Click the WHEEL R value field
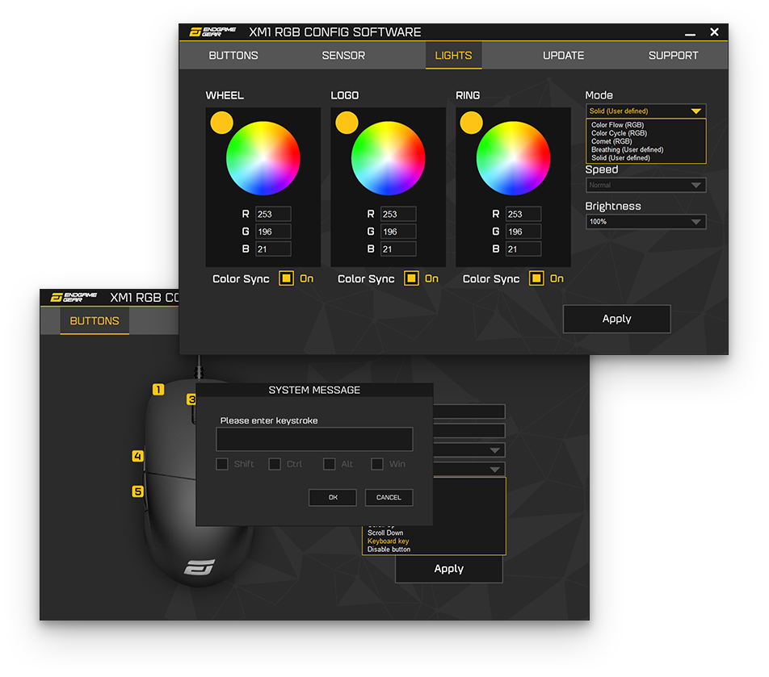The image size is (769, 677). (273, 214)
